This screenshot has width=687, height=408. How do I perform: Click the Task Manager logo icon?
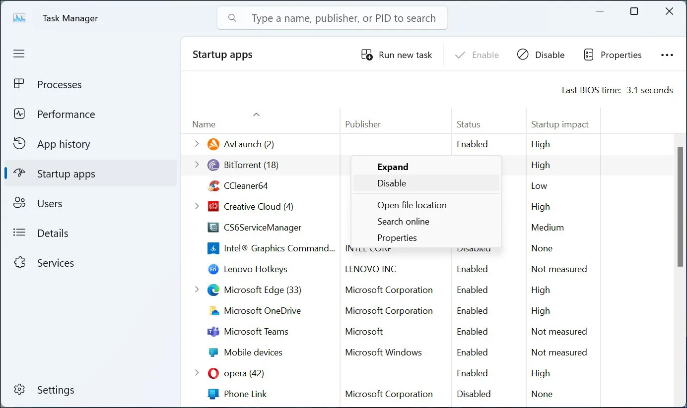pyautogui.click(x=19, y=18)
